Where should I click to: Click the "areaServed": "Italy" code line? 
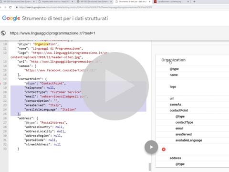pyautogui.click(x=43, y=105)
